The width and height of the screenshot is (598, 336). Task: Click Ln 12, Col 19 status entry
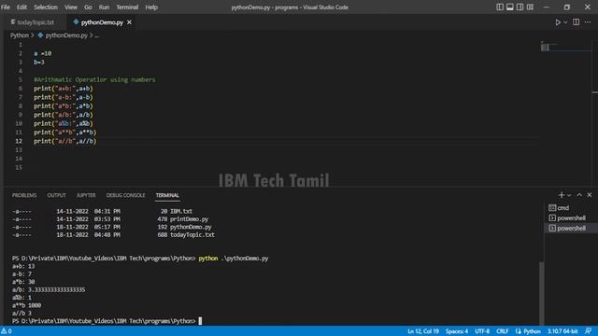[423, 331]
